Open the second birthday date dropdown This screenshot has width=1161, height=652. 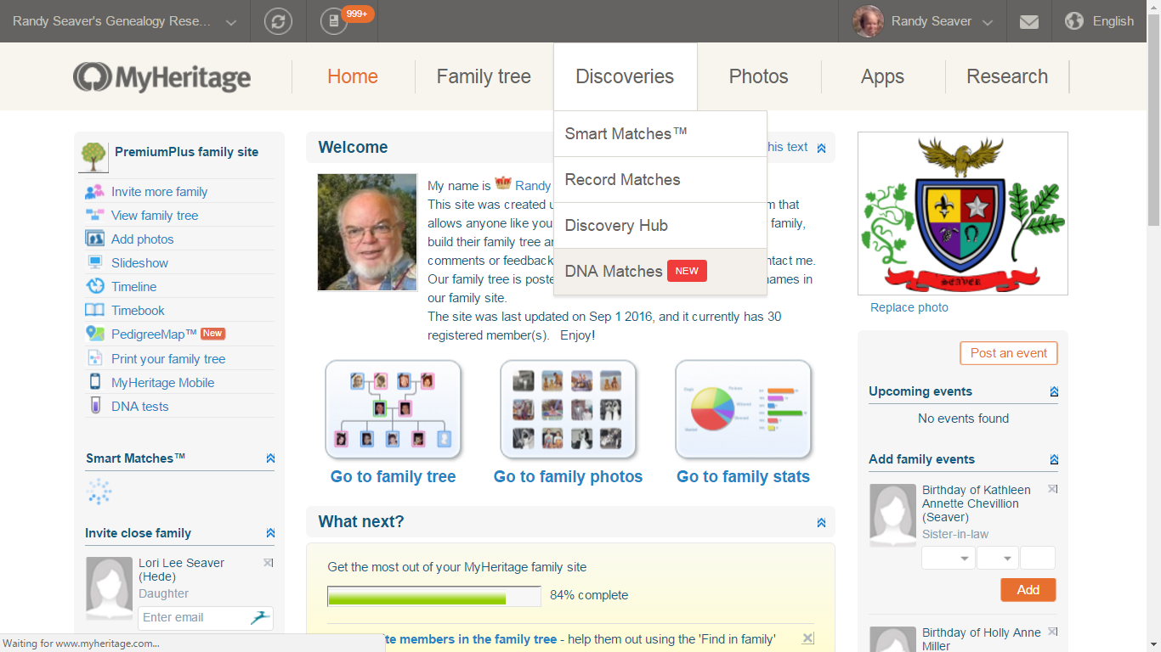point(998,558)
